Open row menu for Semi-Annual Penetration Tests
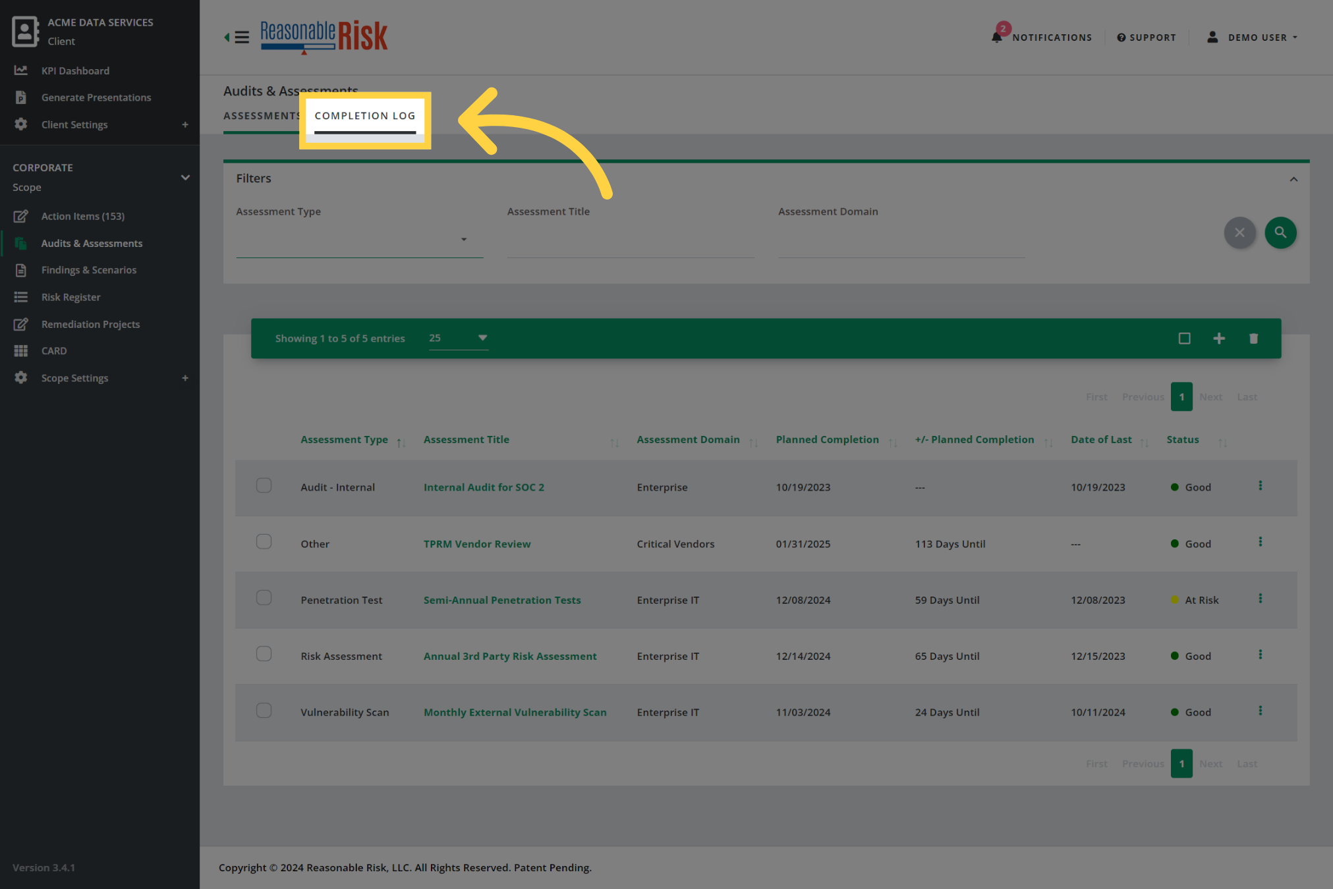This screenshot has height=889, width=1333. (x=1260, y=598)
